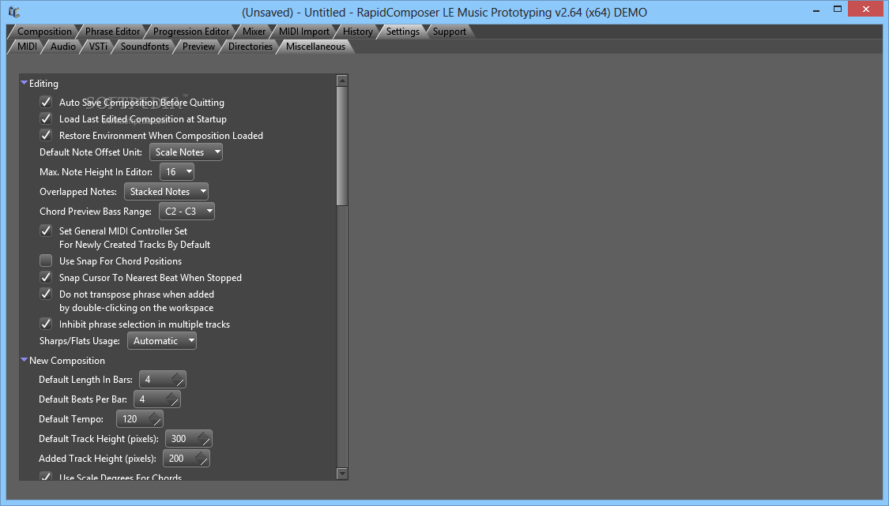Select the Miscellaneous sub-tab
Image resolution: width=889 pixels, height=506 pixels.
[315, 47]
